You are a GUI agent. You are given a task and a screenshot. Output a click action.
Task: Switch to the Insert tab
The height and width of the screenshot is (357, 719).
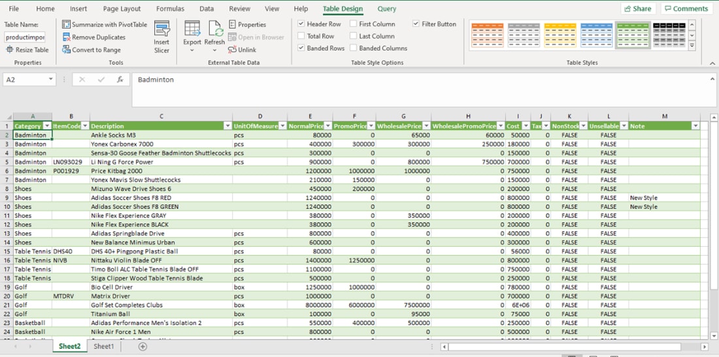click(78, 8)
